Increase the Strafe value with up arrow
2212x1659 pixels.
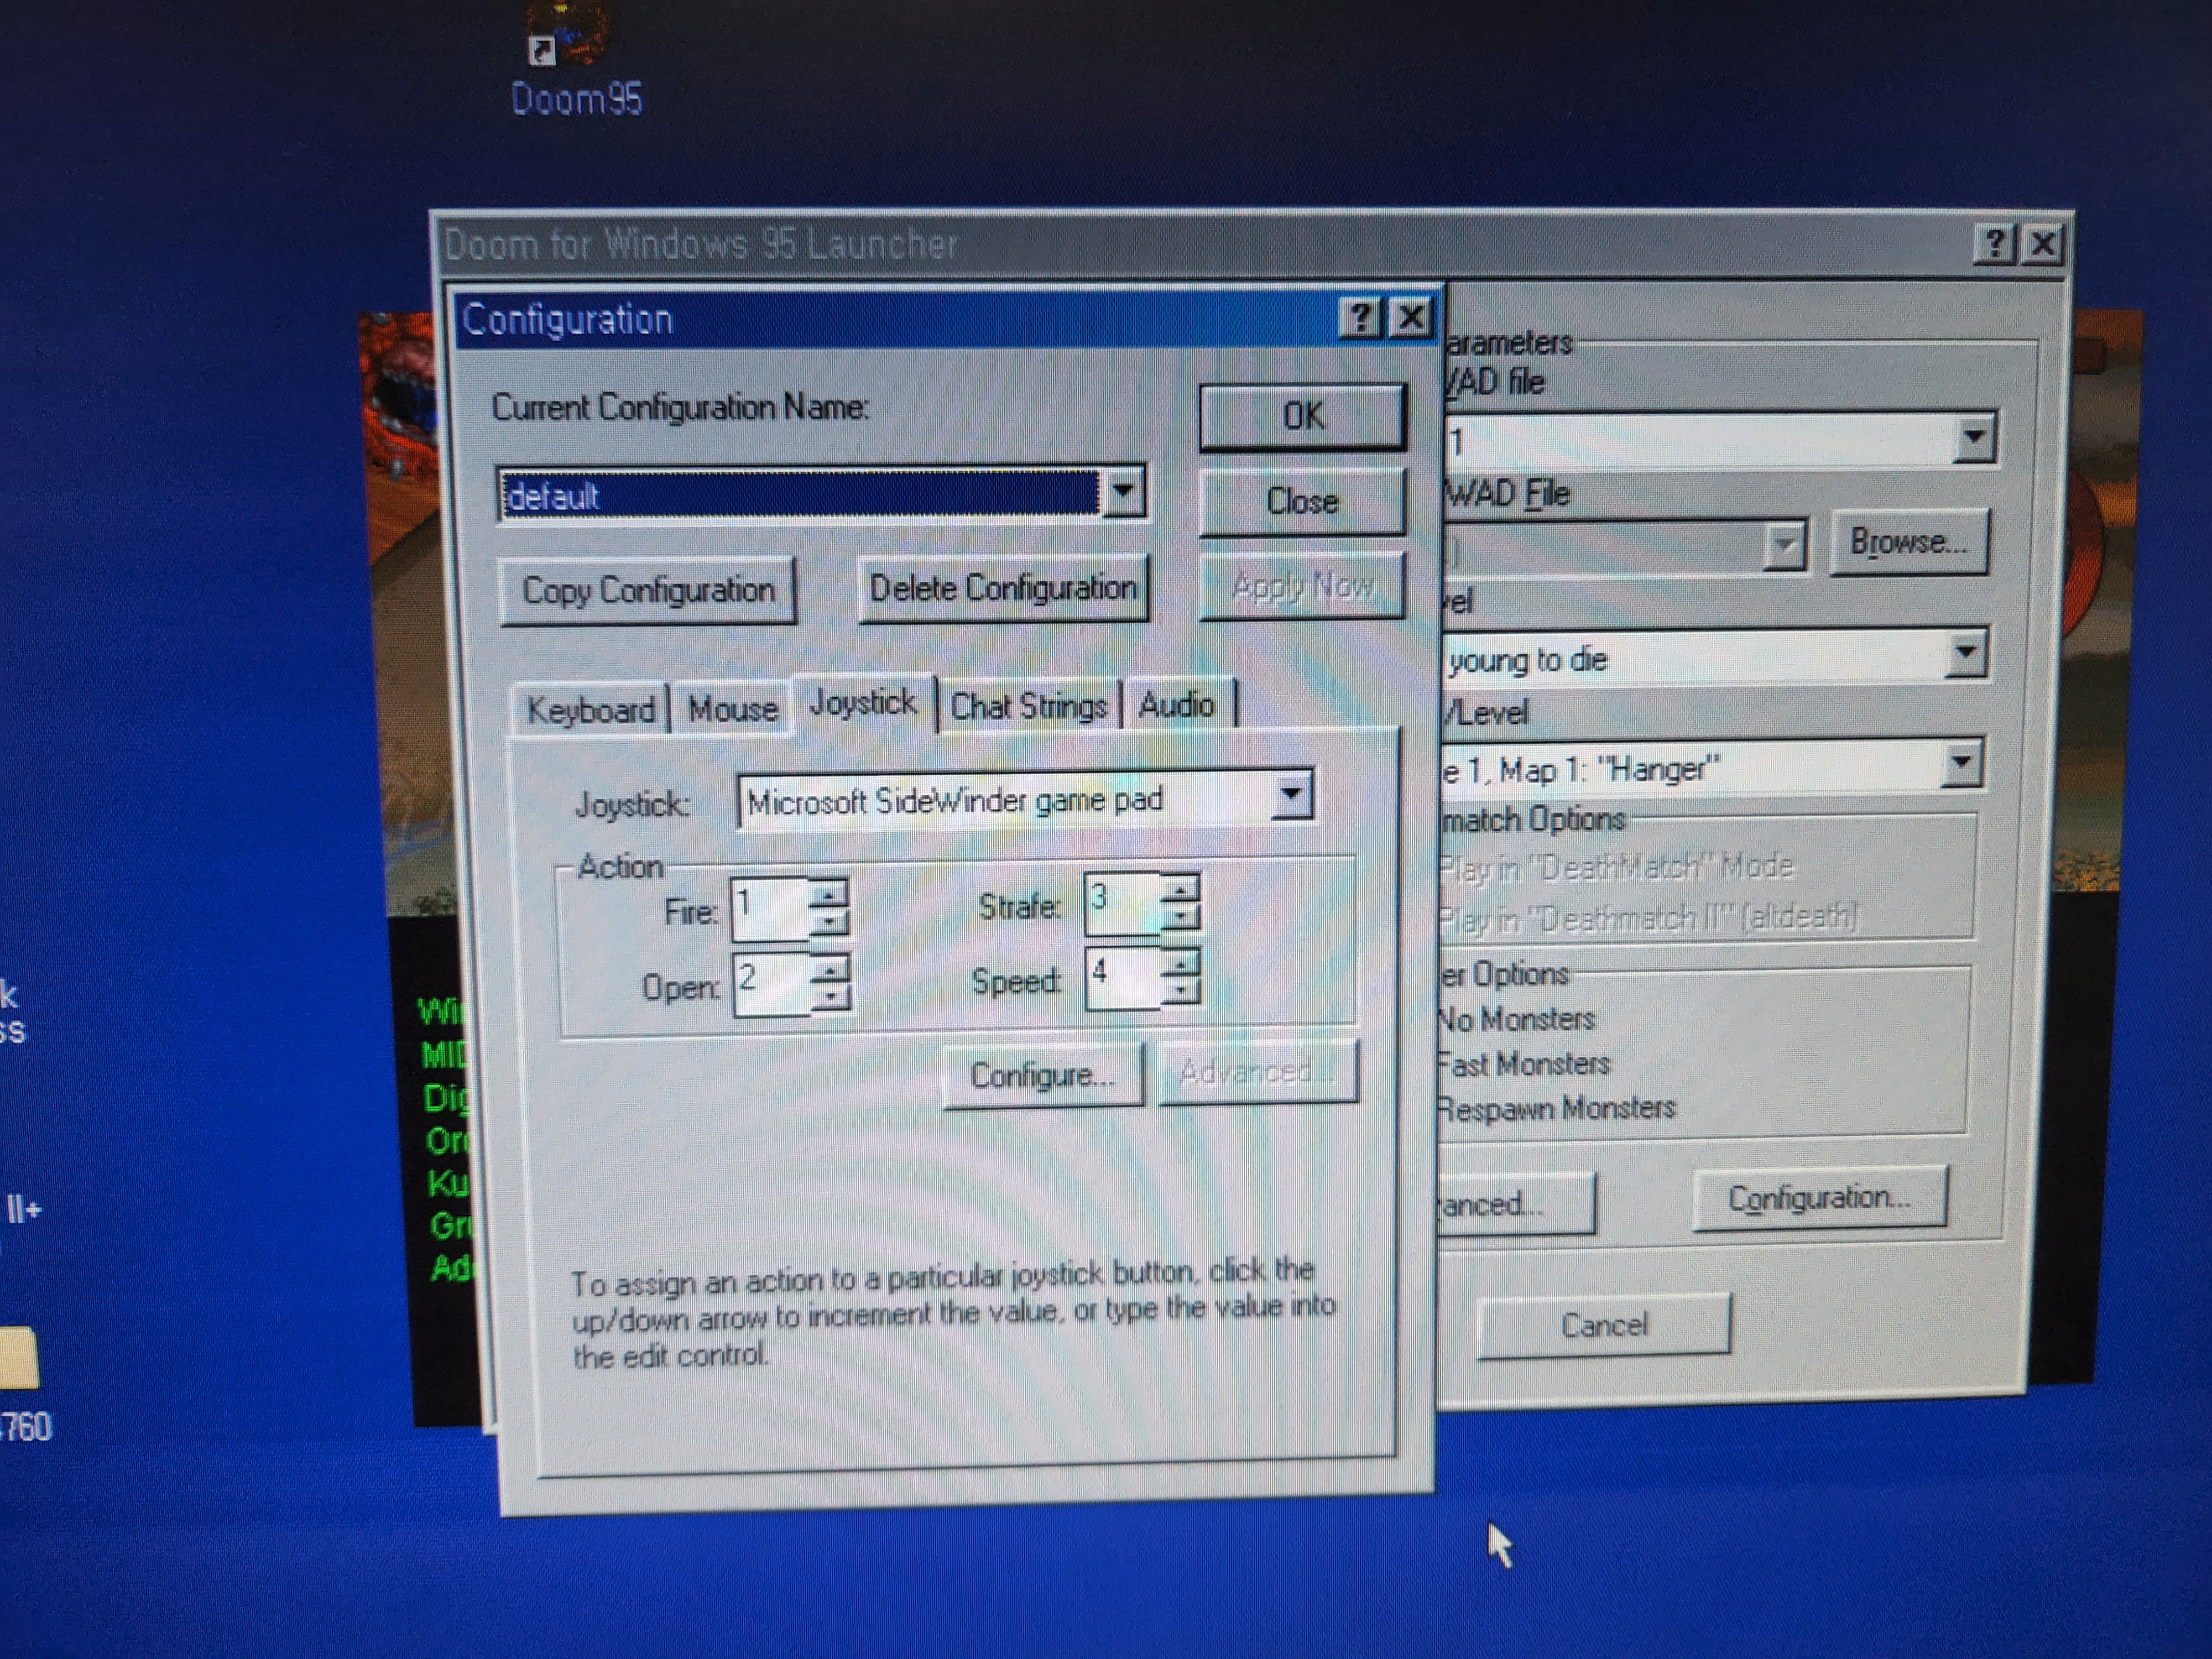pyautogui.click(x=1181, y=888)
